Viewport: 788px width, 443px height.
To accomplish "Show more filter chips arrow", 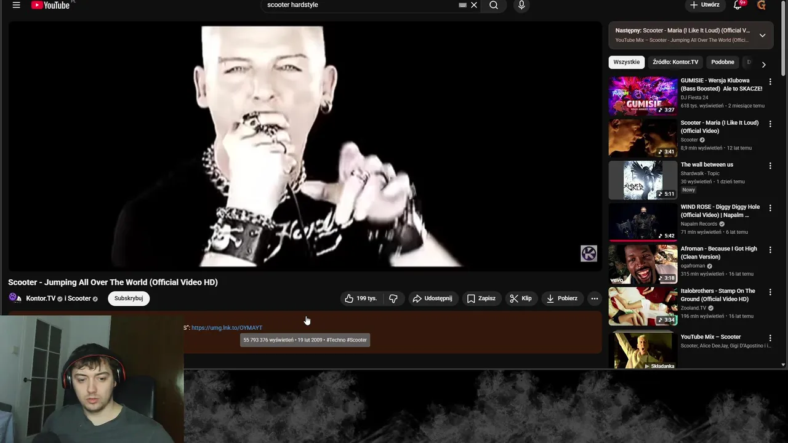I will (763, 64).
